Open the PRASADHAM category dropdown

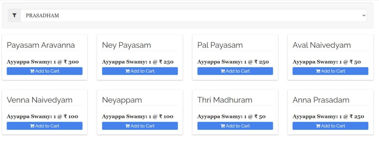point(193,15)
